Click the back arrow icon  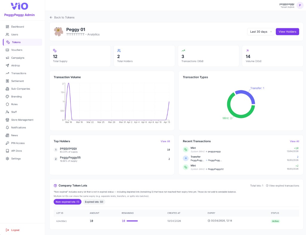point(51,17)
